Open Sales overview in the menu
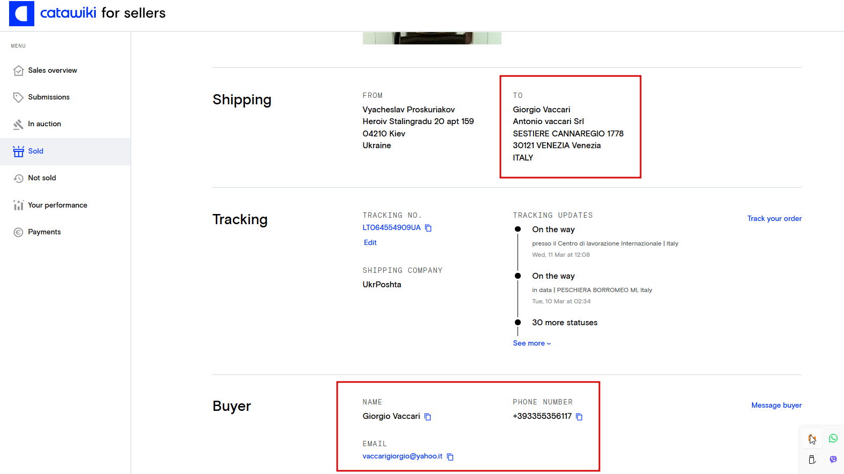Viewport: 844px width, 474px height. [x=52, y=71]
